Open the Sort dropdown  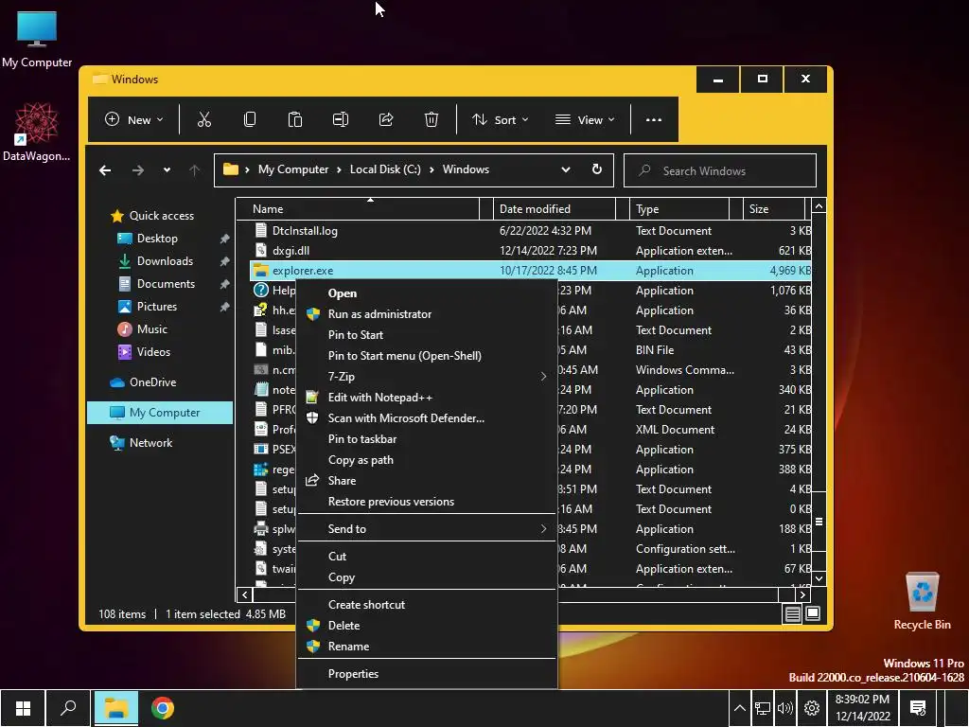(500, 119)
